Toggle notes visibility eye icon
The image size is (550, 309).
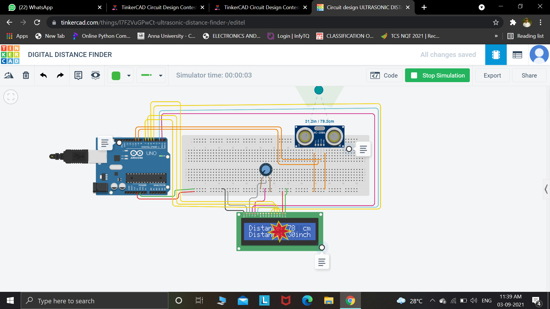(95, 75)
